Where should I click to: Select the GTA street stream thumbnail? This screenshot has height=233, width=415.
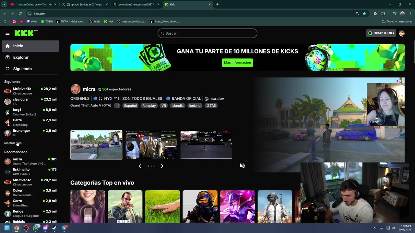(x=96, y=145)
